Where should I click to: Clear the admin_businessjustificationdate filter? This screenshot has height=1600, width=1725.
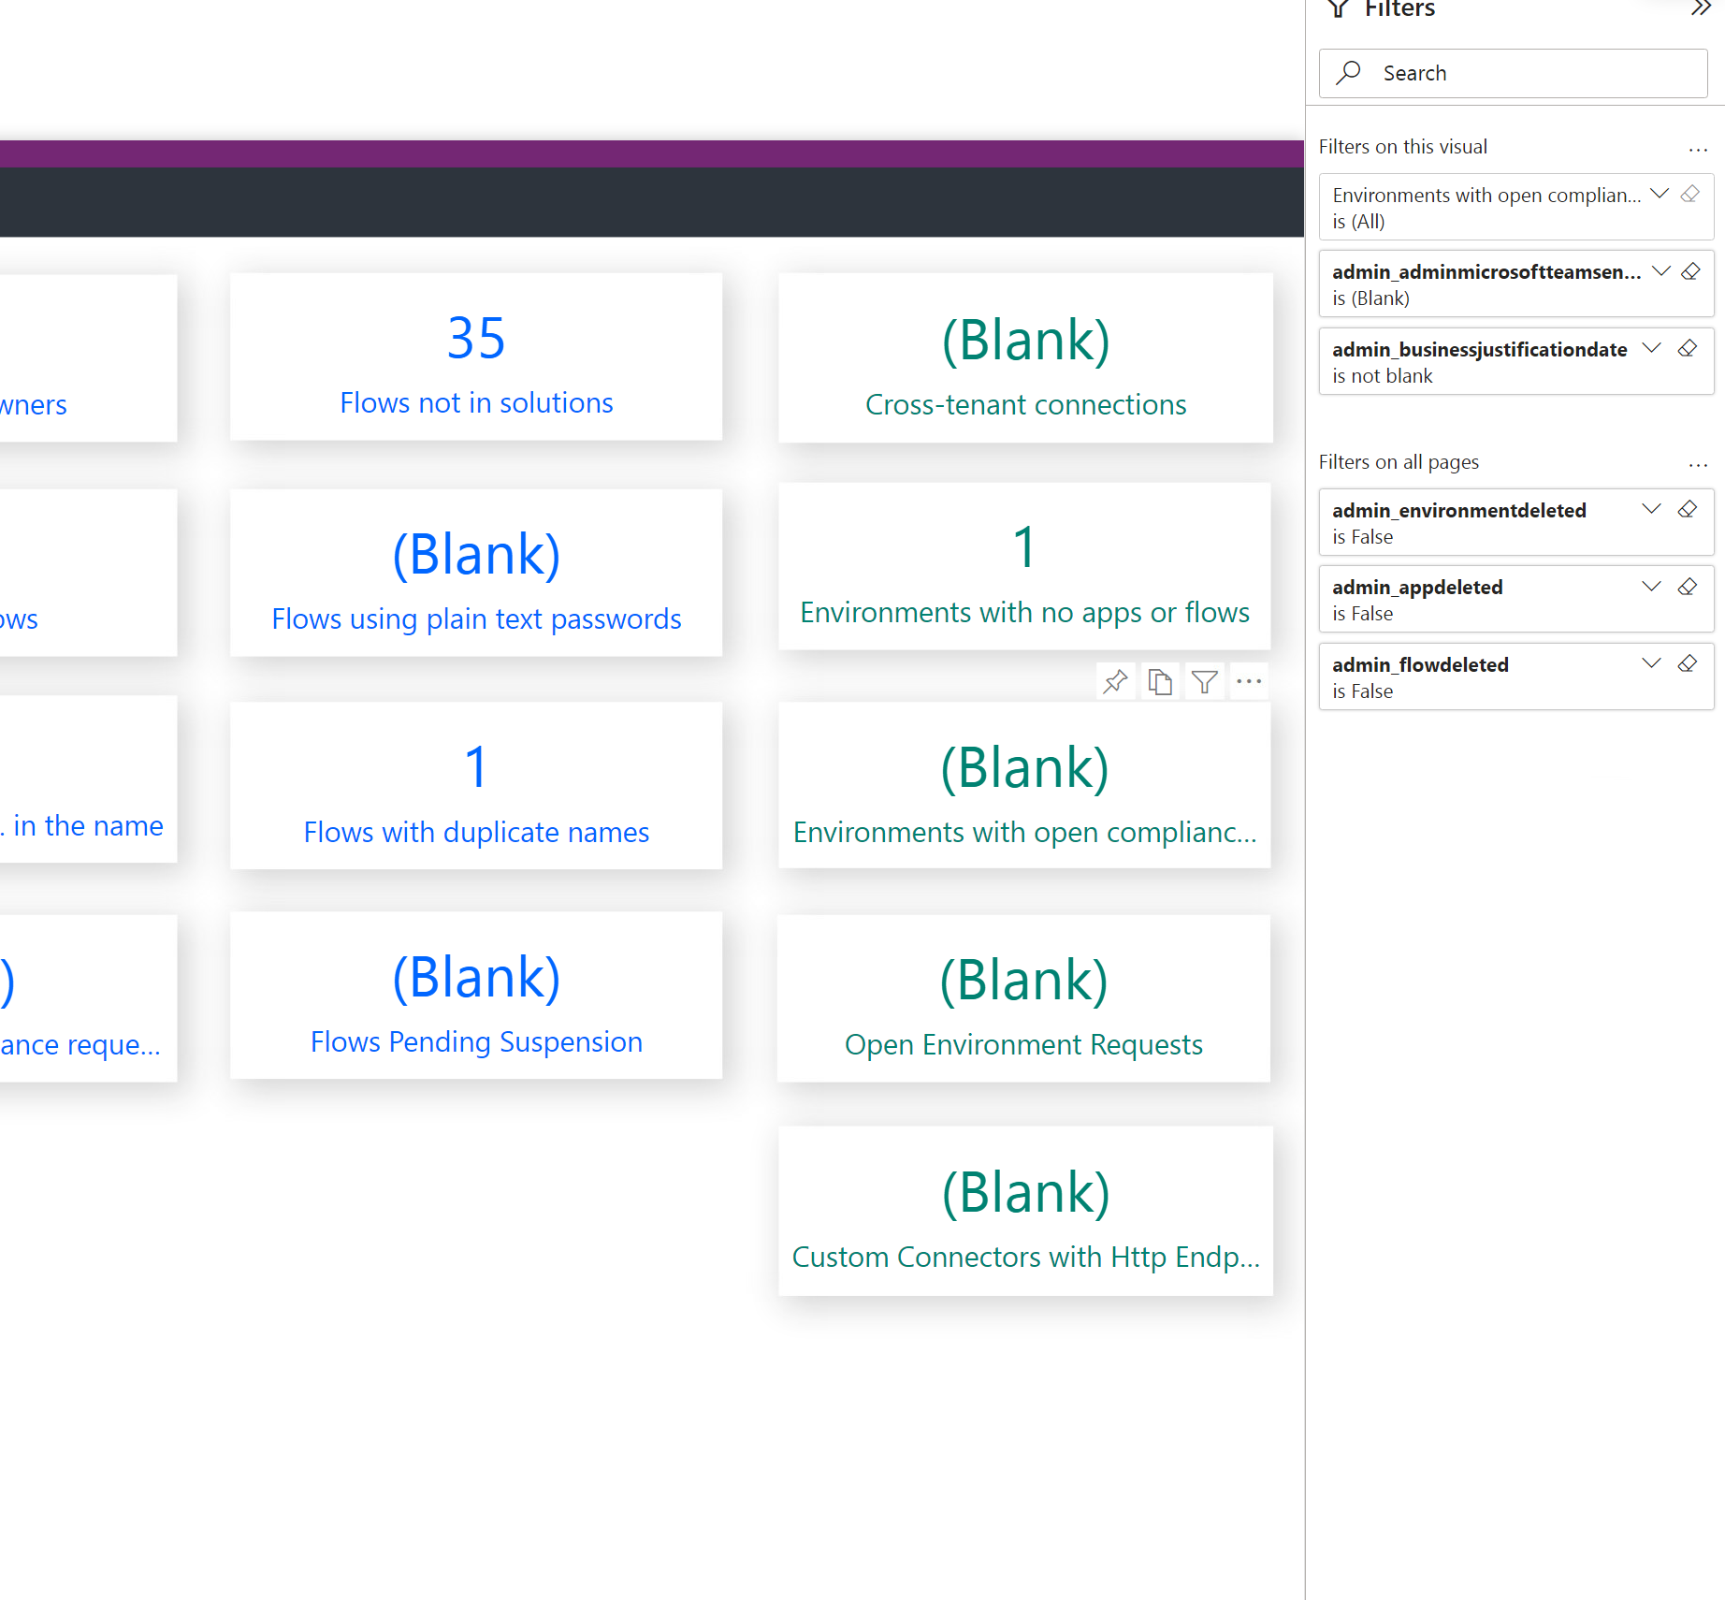(1688, 348)
